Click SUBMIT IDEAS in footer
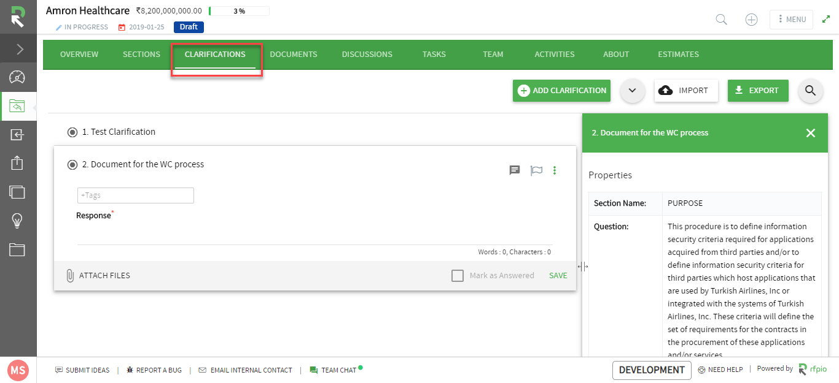 click(x=82, y=370)
